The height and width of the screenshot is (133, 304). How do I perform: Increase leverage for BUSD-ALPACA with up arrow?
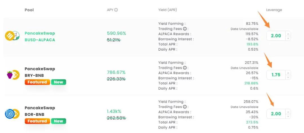pyautogui.click(x=288, y=34)
